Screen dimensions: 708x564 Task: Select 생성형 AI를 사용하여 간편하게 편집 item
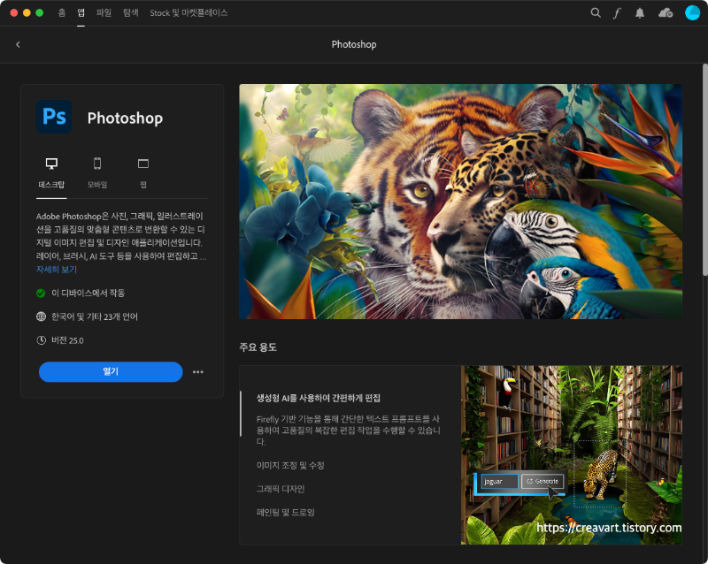click(319, 398)
